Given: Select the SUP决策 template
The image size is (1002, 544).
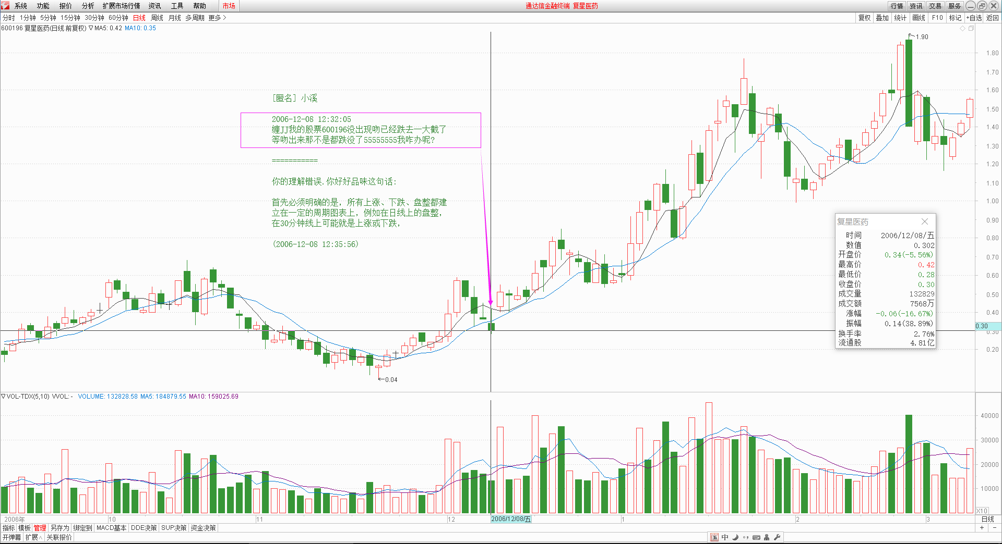Looking at the screenshot, I should click(x=174, y=528).
